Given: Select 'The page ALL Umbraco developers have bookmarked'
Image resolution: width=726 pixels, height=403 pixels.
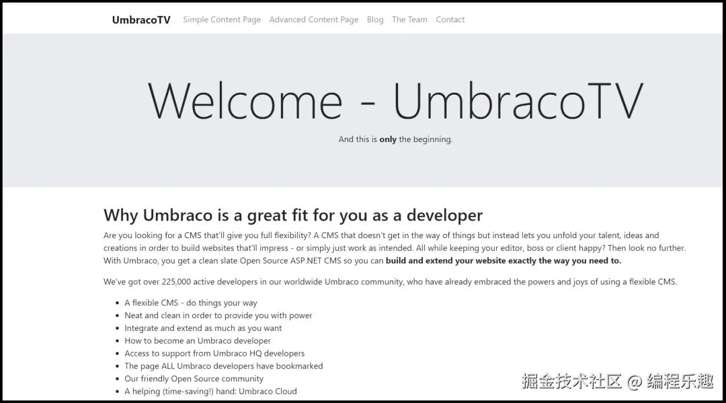Looking at the screenshot, I should [x=224, y=366].
